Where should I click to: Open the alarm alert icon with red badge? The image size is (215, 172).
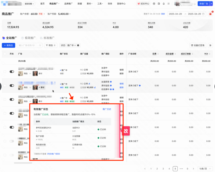(210, 14)
